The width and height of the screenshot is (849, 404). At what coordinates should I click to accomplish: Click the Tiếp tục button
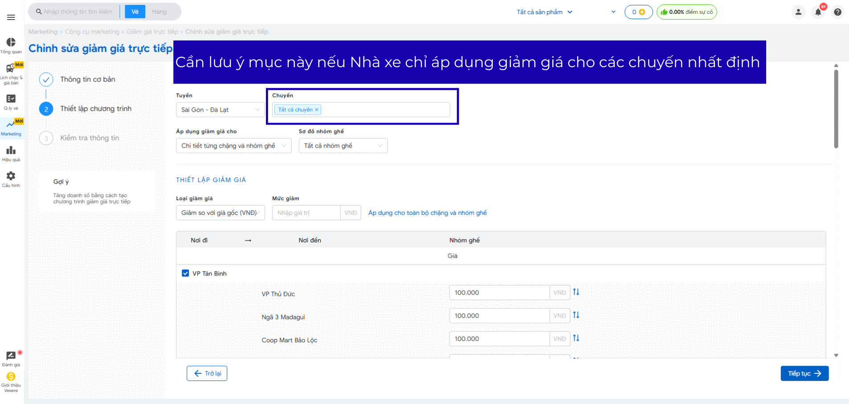click(x=804, y=373)
